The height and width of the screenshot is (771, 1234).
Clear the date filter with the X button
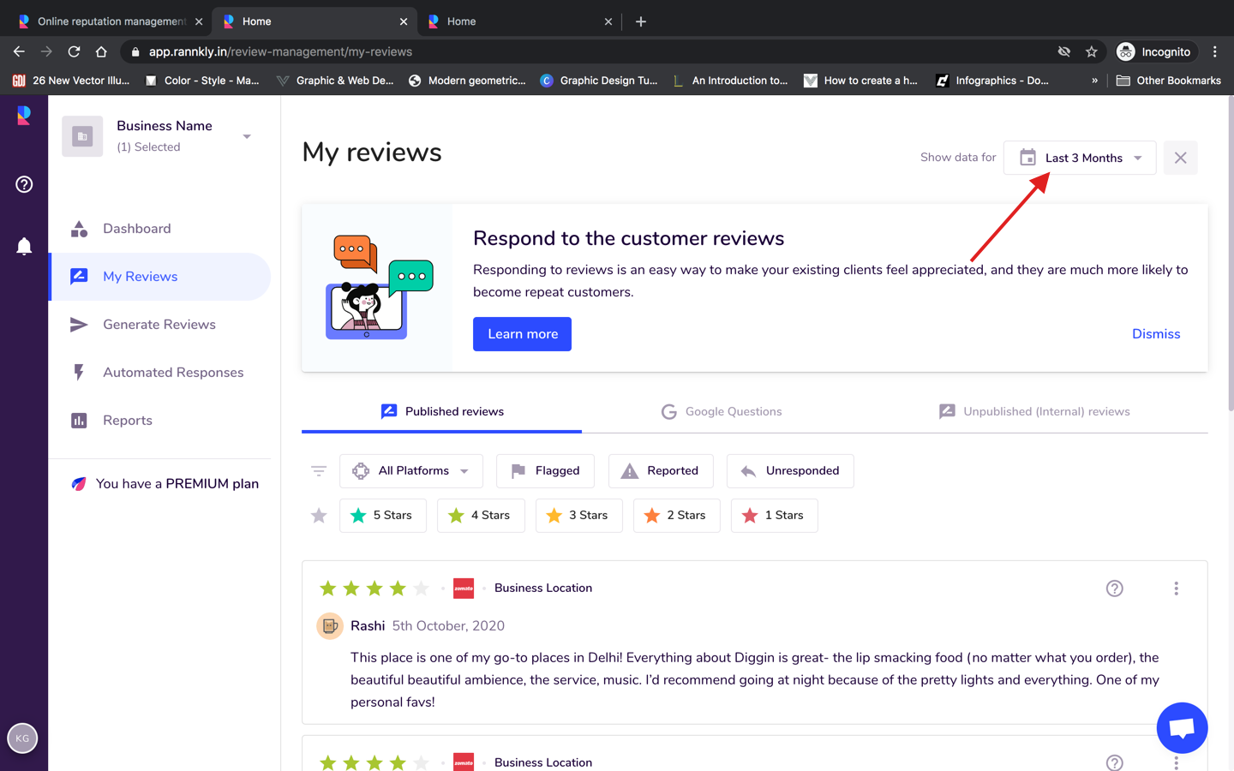pyautogui.click(x=1180, y=158)
